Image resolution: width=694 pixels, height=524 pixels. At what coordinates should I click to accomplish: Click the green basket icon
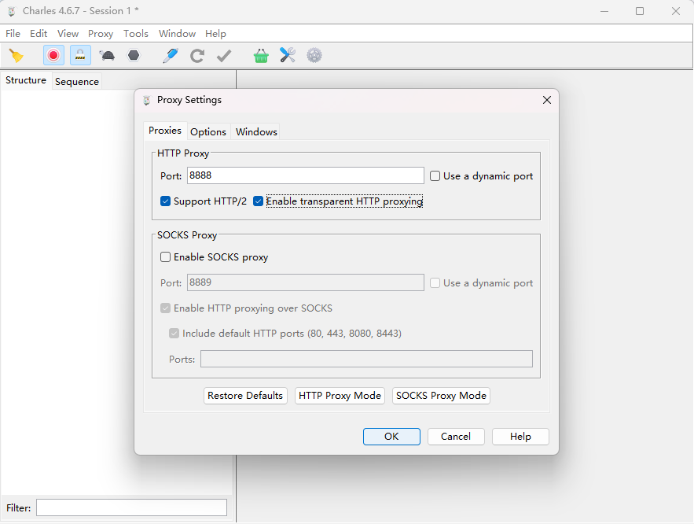click(x=261, y=55)
